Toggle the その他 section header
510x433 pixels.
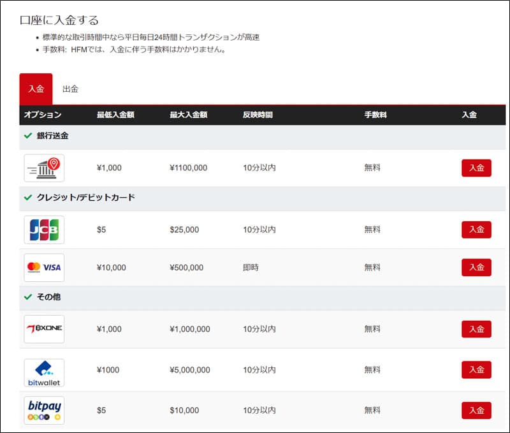[x=42, y=297]
